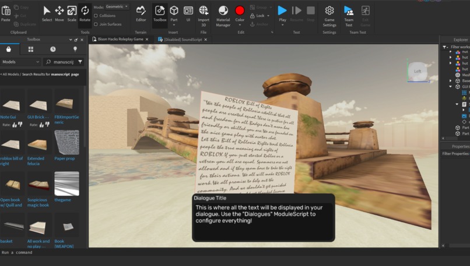Open the Play options dropdown arrow

(282, 25)
